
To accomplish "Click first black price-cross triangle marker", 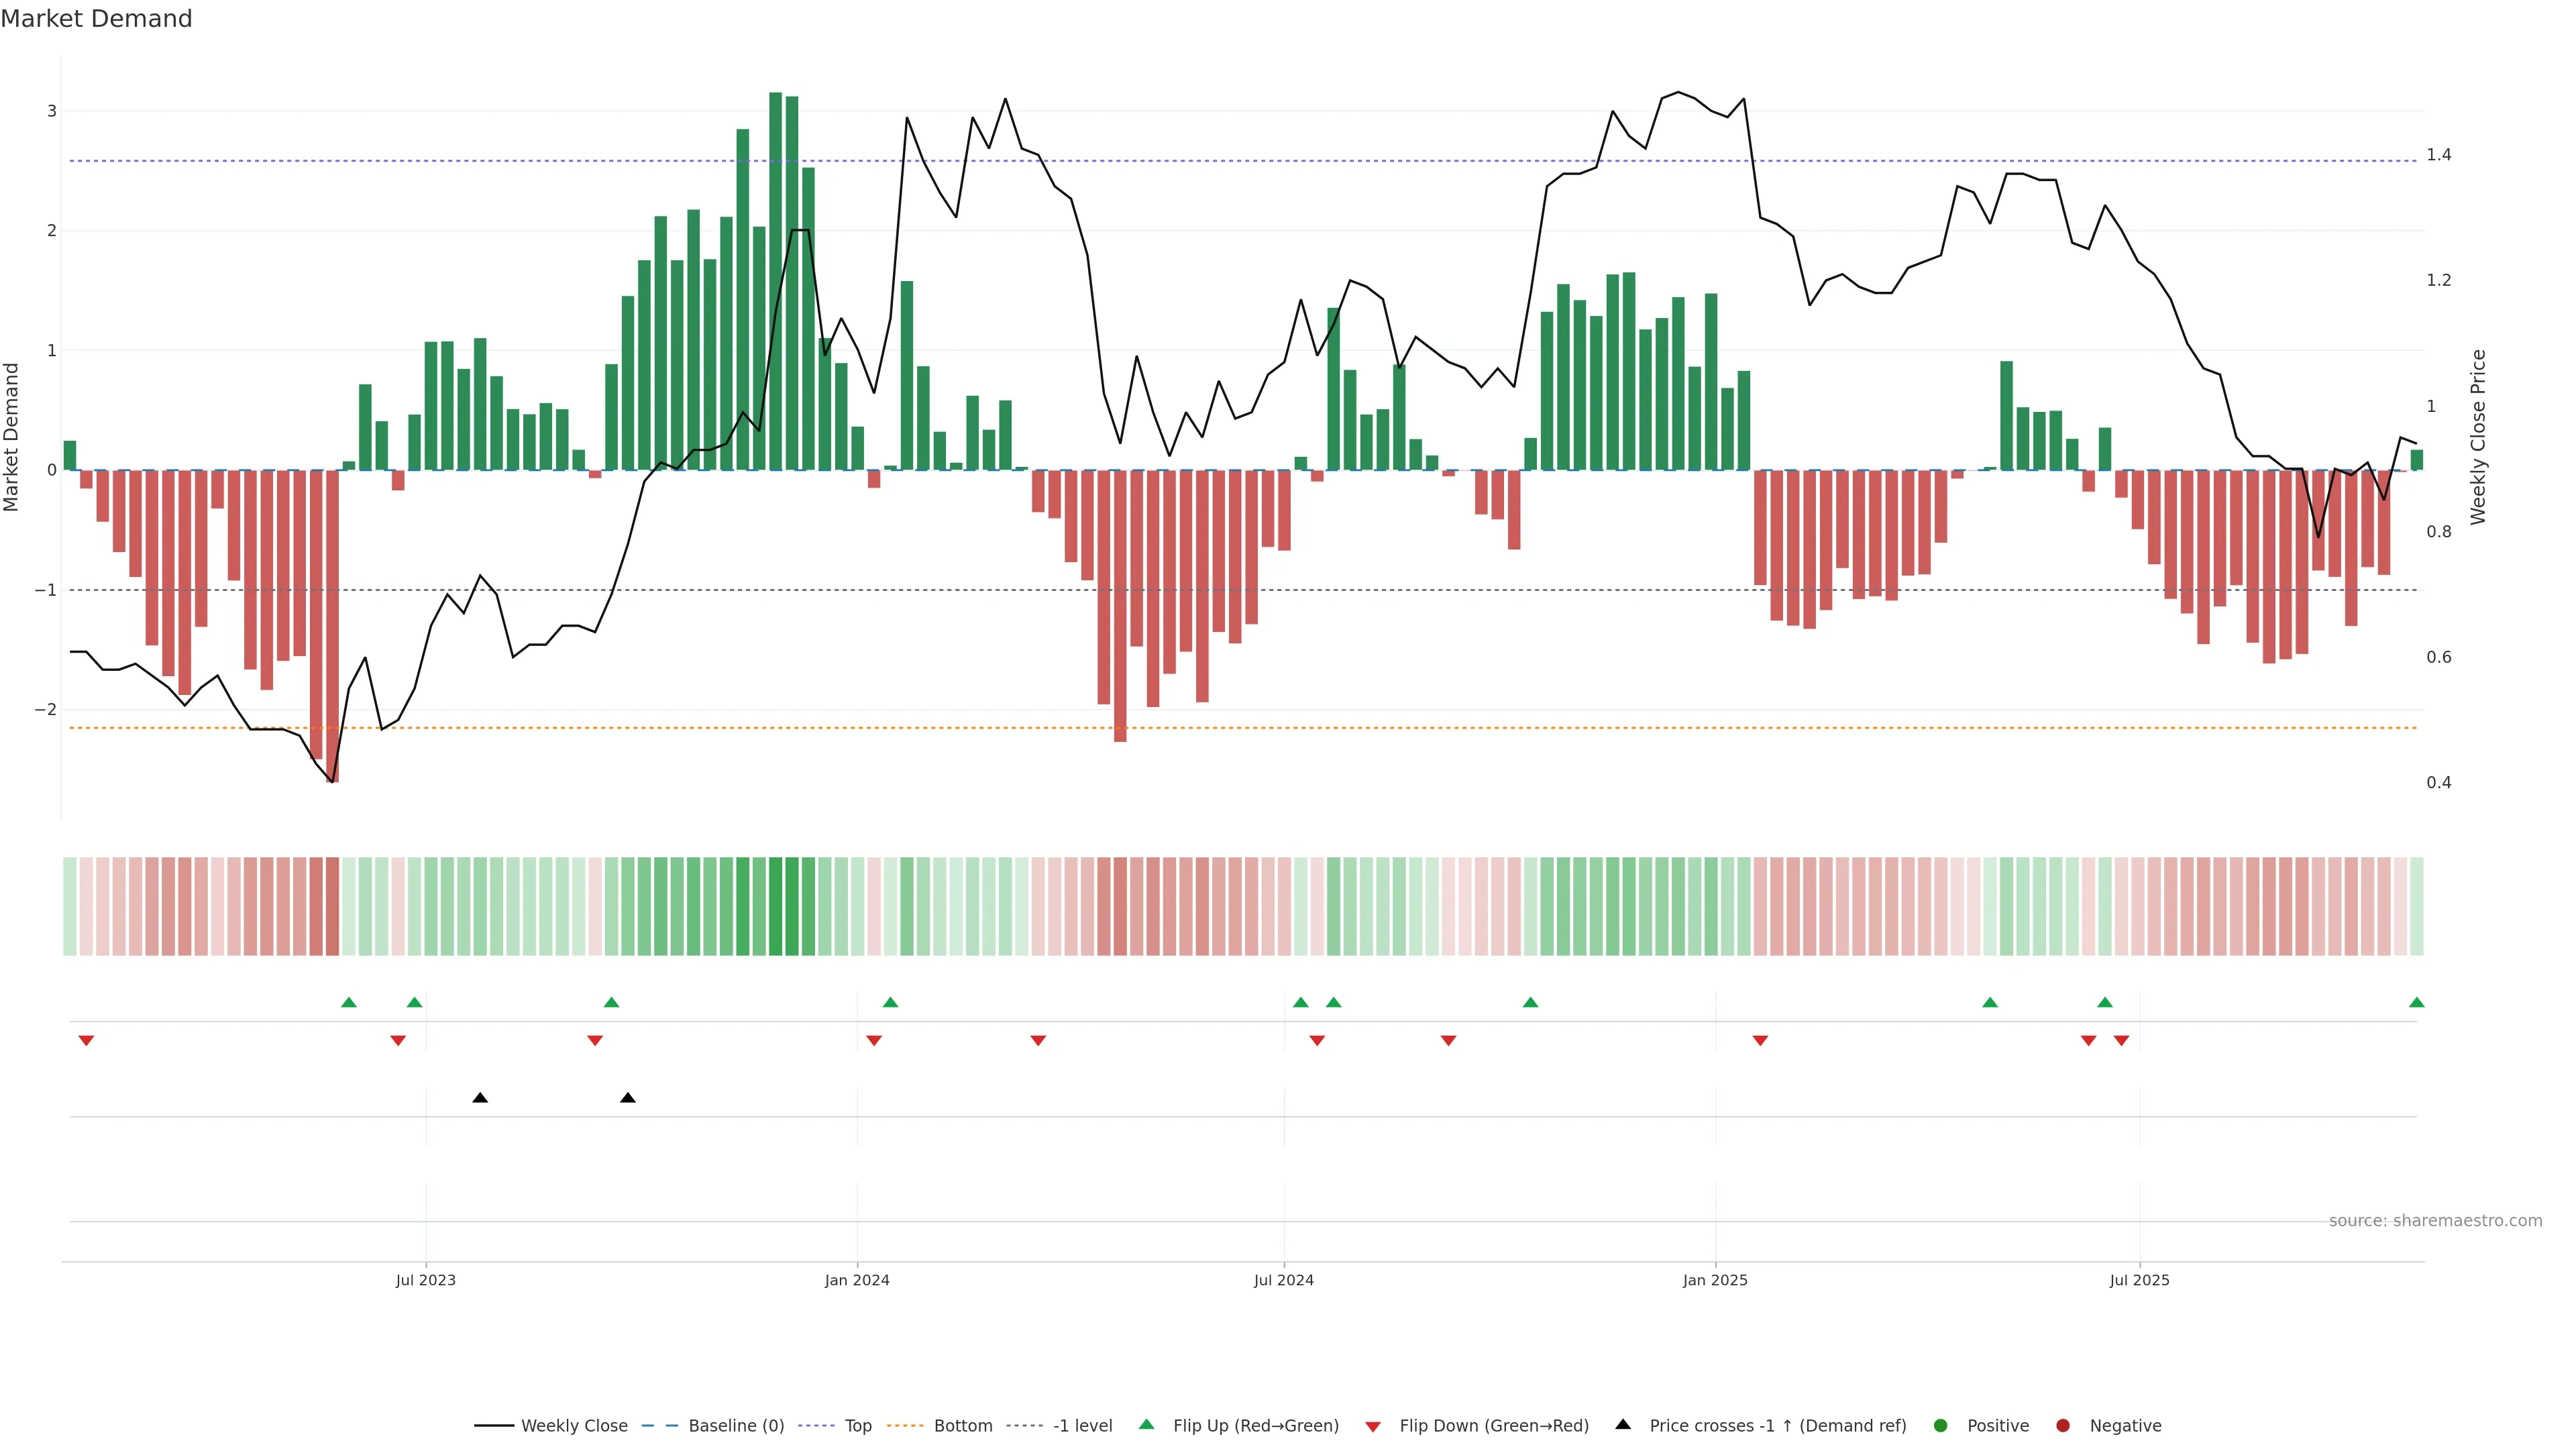I will pyautogui.click(x=480, y=1098).
